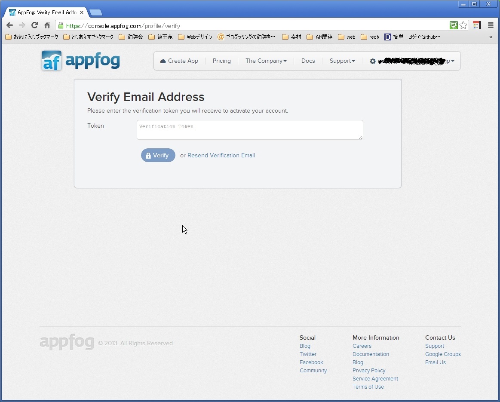Open the とりあえずブックマーク bookmark folder
The width and height of the screenshot is (500, 402).
(89, 37)
